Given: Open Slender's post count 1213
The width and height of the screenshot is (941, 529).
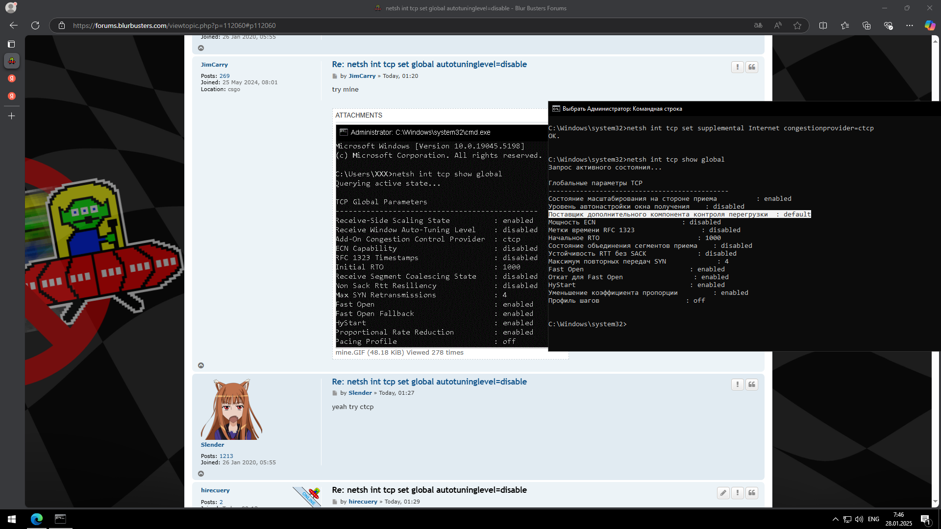Looking at the screenshot, I should tap(226, 456).
